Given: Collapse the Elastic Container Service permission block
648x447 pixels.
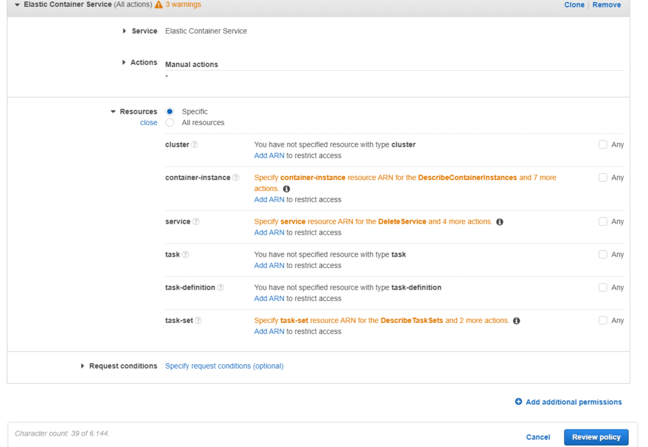Looking at the screenshot, I should pyautogui.click(x=17, y=5).
